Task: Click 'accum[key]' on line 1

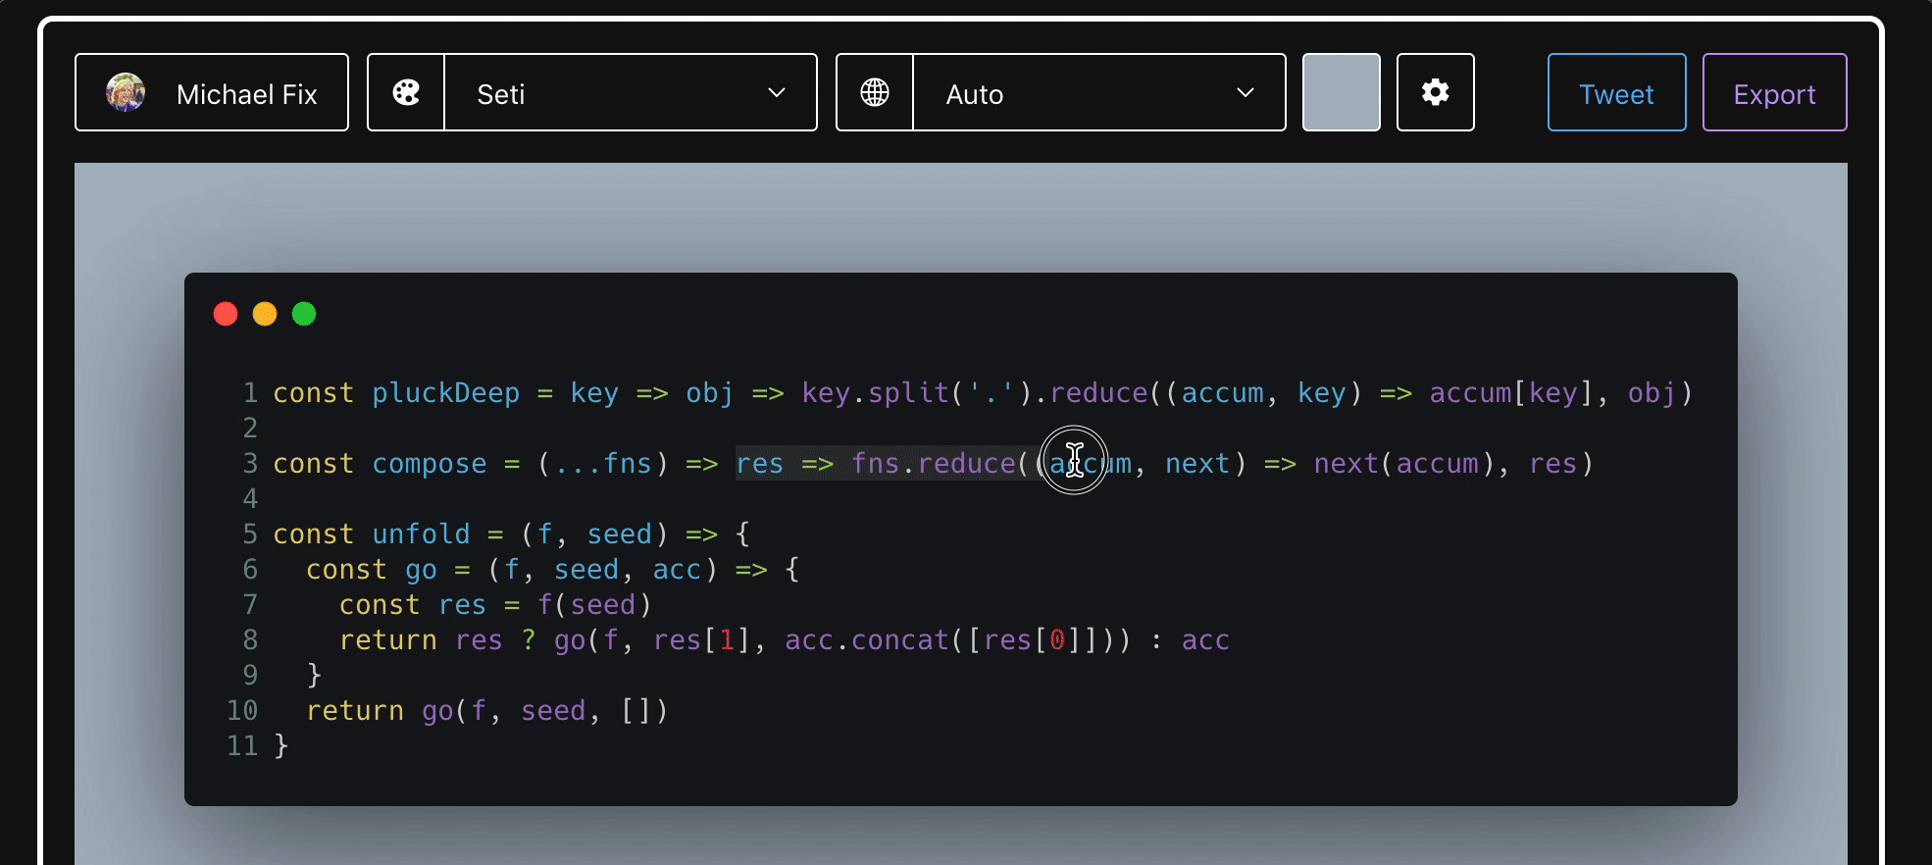Action: [x=1511, y=393]
